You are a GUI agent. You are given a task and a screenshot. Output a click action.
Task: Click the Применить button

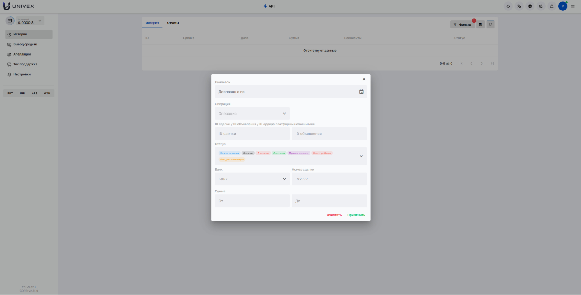[356, 215]
